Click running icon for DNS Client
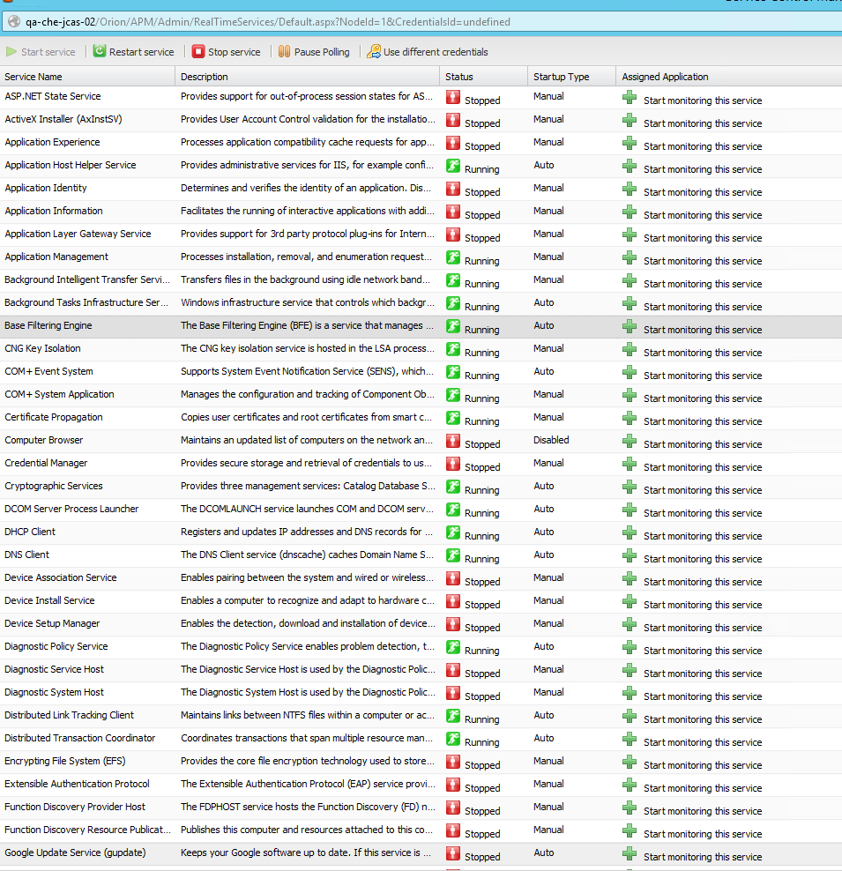842x871 pixels. tap(453, 555)
